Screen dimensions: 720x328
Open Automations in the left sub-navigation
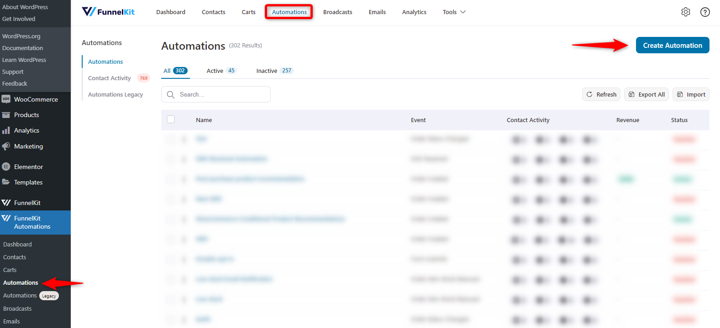point(105,61)
